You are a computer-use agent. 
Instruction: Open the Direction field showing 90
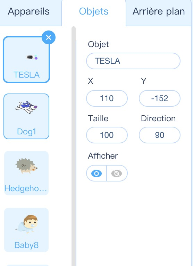click(x=160, y=135)
